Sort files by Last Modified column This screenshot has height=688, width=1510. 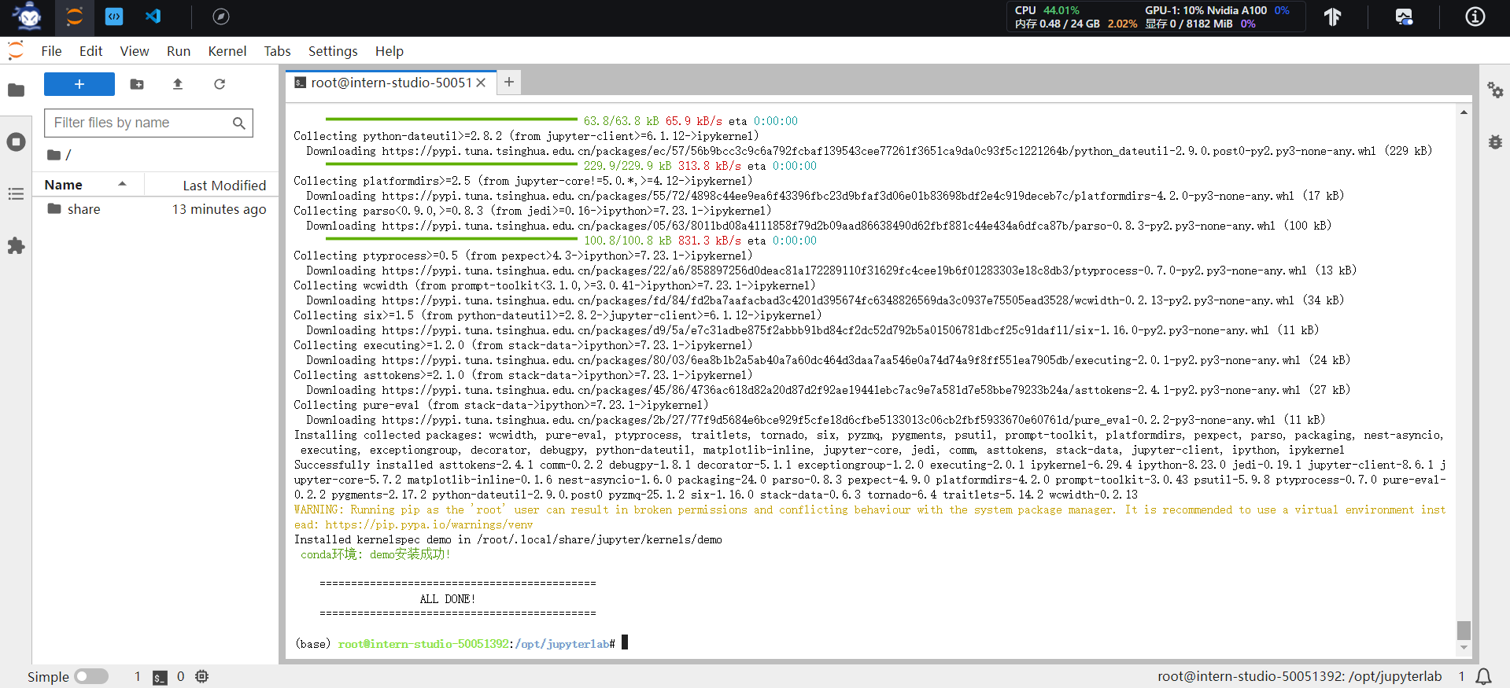point(224,186)
